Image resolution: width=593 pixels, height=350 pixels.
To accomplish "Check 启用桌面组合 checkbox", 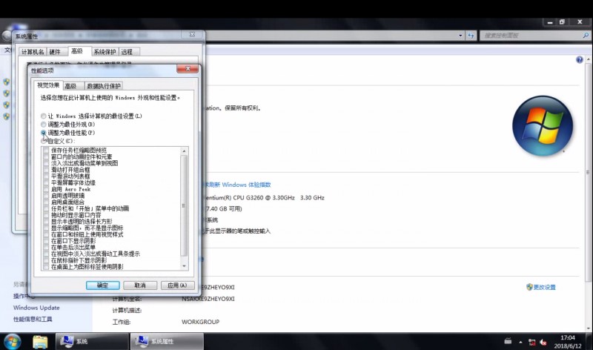I will 46,202.
